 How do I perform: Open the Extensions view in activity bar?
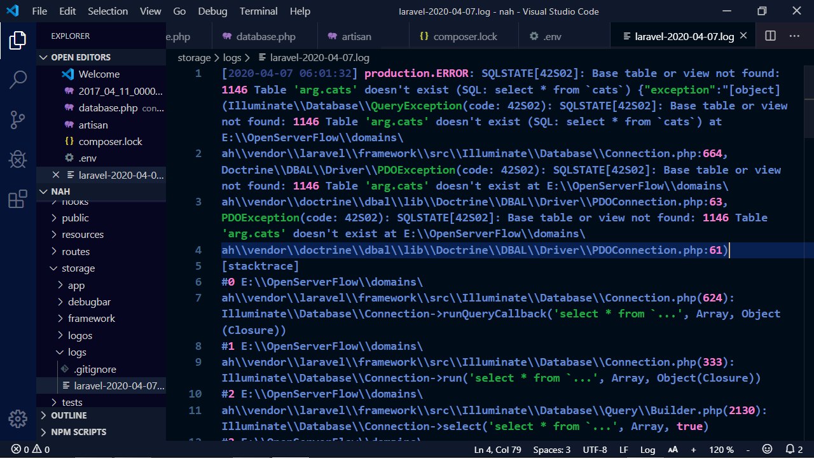(18, 199)
